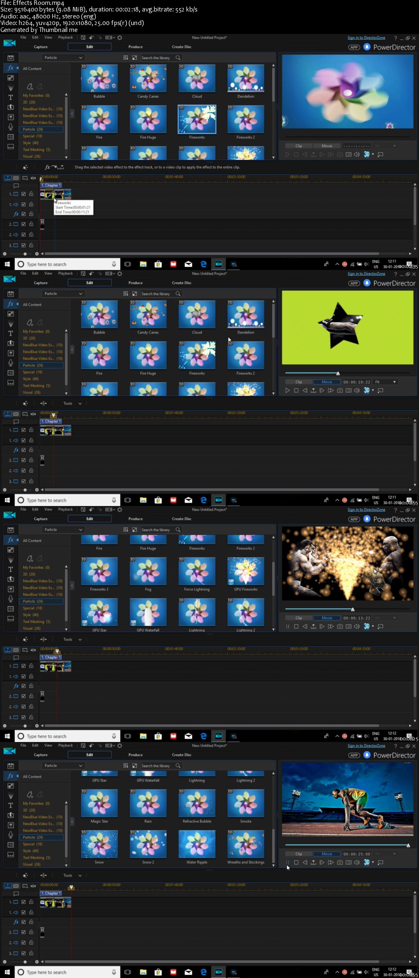Uncheck fx track checkbox in green-star-preview frame

(x=24, y=450)
